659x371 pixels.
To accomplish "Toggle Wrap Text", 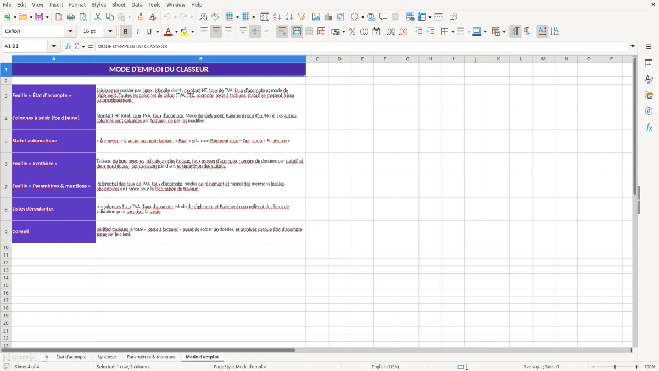I will coord(282,32).
